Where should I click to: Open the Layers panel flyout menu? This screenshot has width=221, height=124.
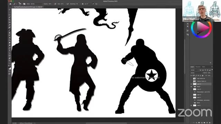point(212,67)
